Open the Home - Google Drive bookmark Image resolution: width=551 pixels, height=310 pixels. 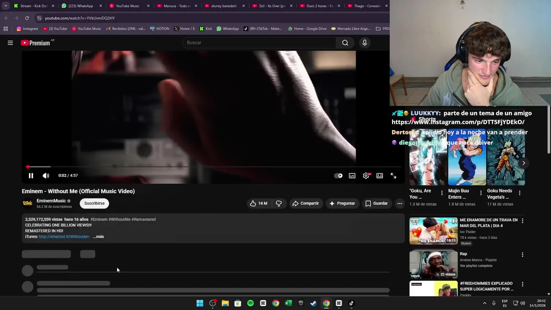pos(307,29)
